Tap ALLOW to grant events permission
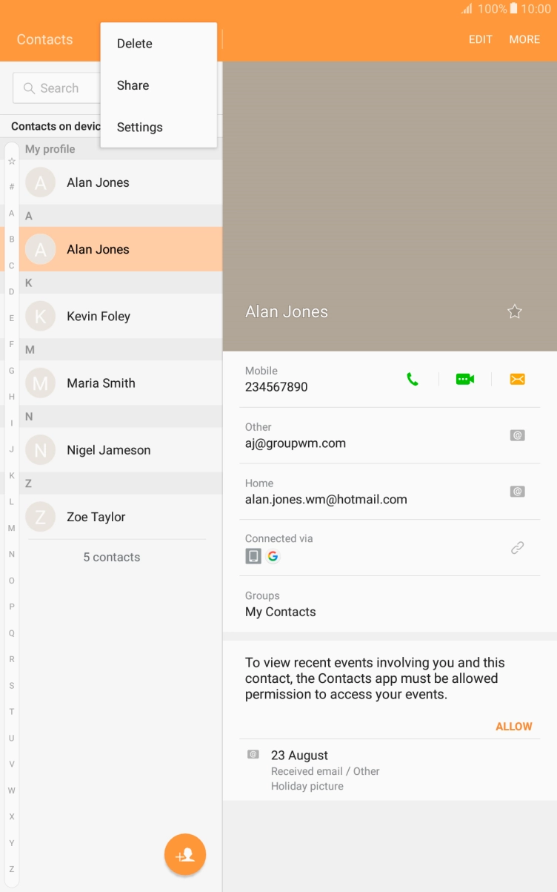The width and height of the screenshot is (557, 892). point(513,727)
